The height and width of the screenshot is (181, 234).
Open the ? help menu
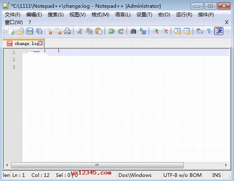(30, 23)
